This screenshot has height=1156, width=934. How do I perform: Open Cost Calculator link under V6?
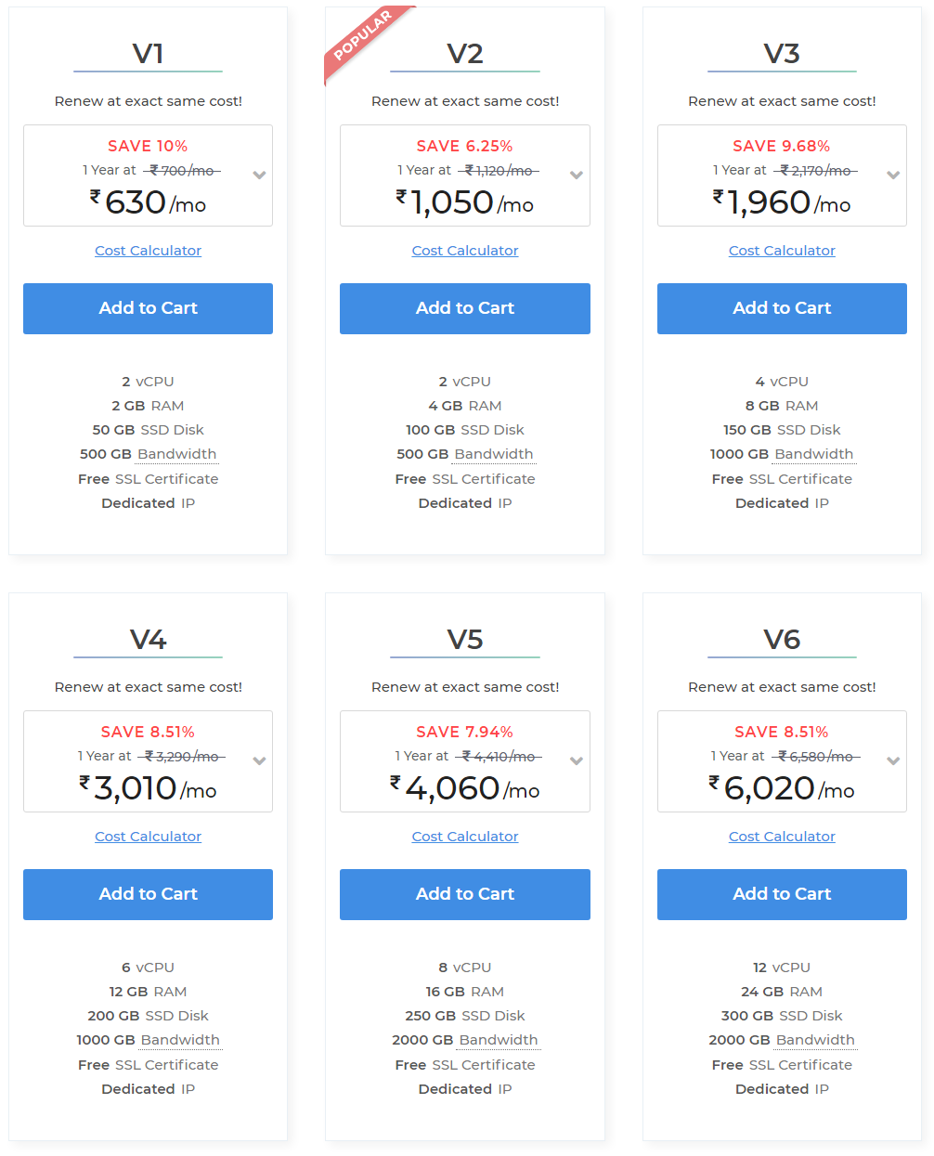[x=782, y=837]
